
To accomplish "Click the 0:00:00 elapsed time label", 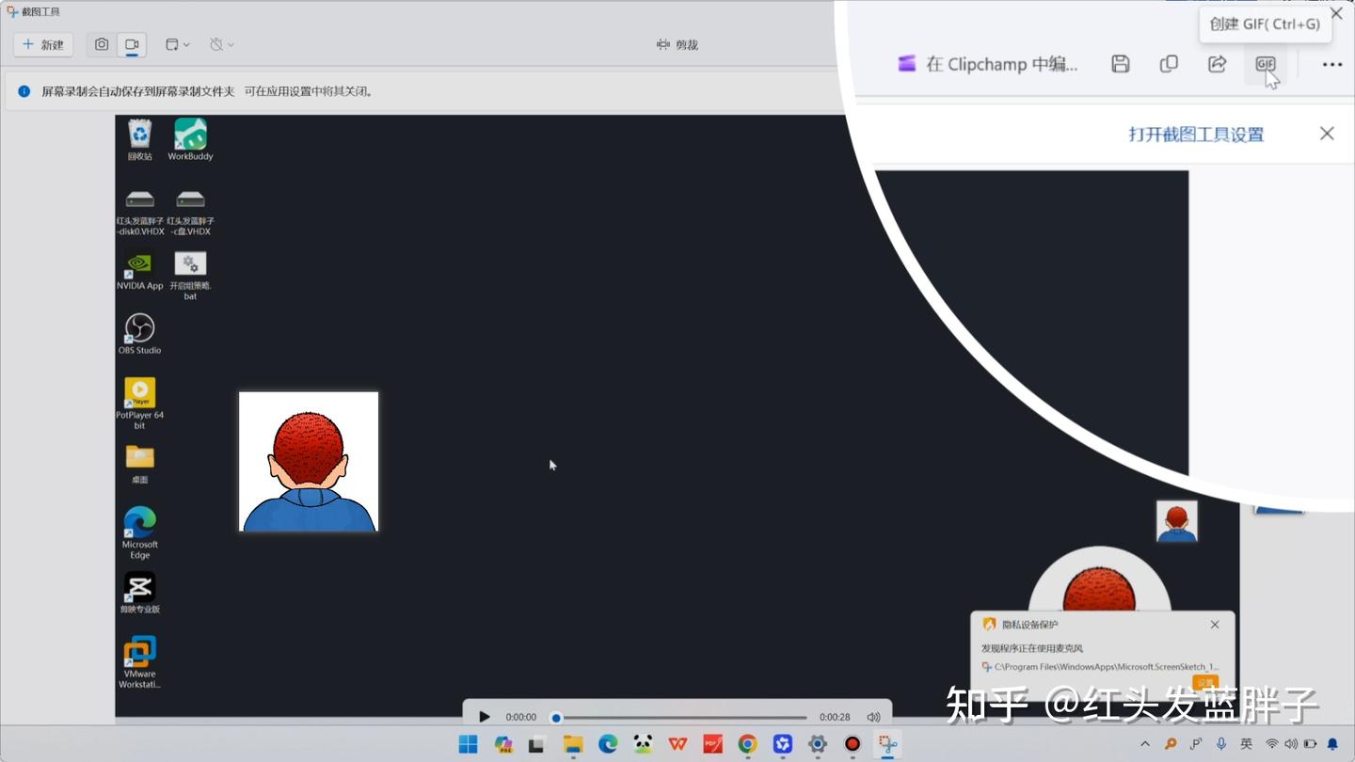I will 521,717.
